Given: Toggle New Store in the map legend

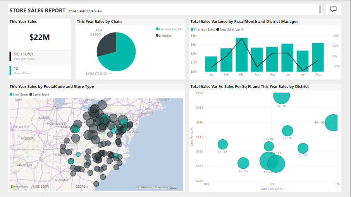Looking at the screenshot, I should click(19, 94).
